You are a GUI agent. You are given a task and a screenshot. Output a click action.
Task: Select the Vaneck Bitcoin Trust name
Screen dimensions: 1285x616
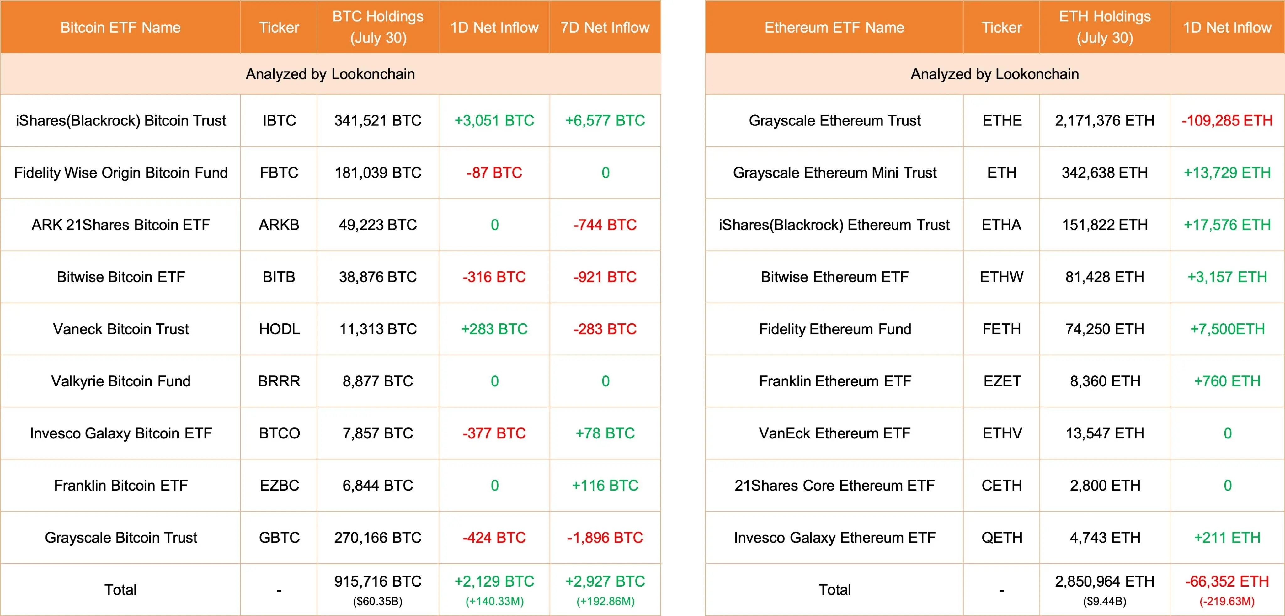point(120,329)
